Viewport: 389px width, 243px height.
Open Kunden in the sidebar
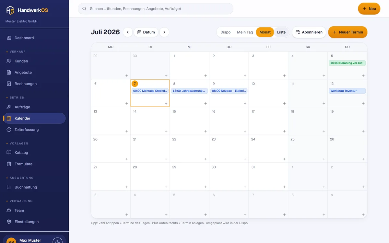click(x=34, y=61)
